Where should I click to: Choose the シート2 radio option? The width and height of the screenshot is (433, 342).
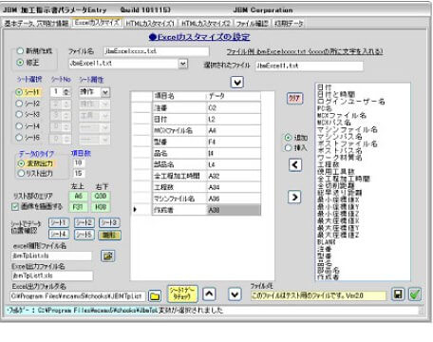coord(19,104)
